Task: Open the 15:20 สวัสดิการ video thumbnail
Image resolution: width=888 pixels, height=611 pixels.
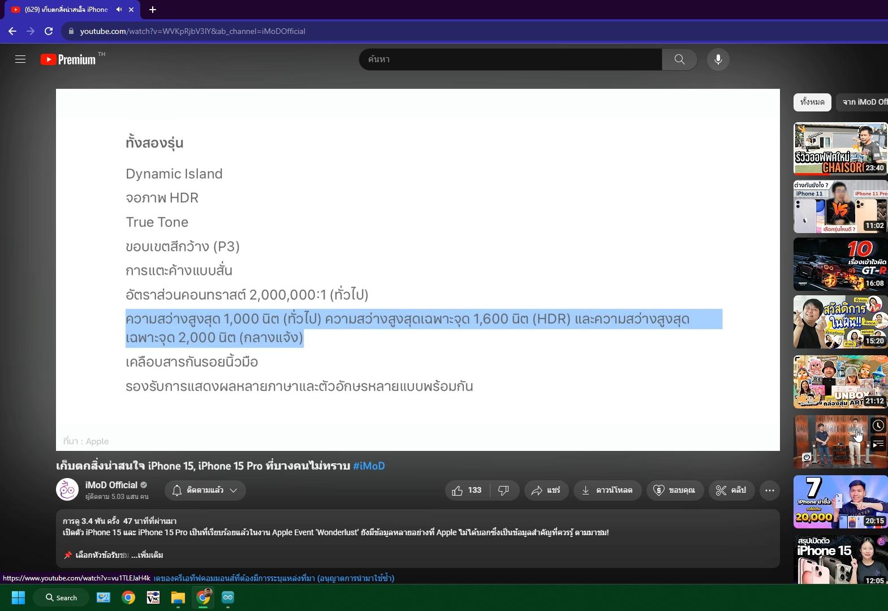Action: [x=840, y=322]
